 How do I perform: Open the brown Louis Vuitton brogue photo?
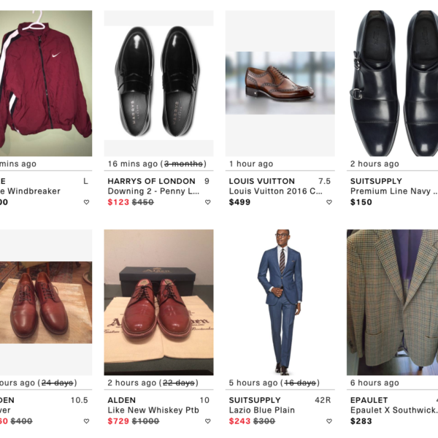tap(280, 82)
